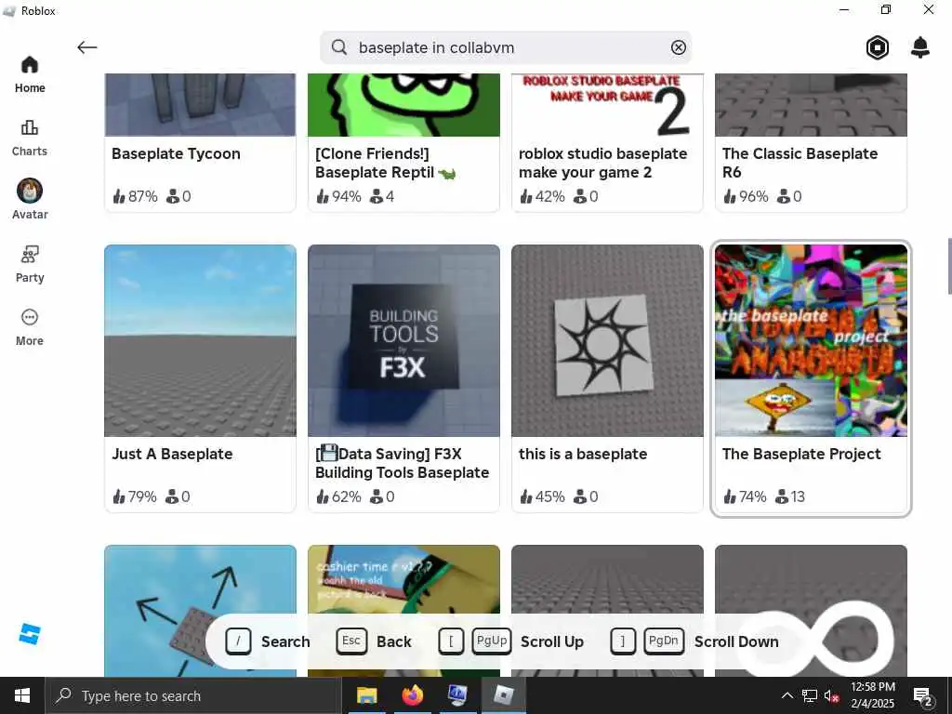Screen dimensions: 952x714
Task: Open roblox studio baseplate make your game 2
Action: (x=607, y=142)
